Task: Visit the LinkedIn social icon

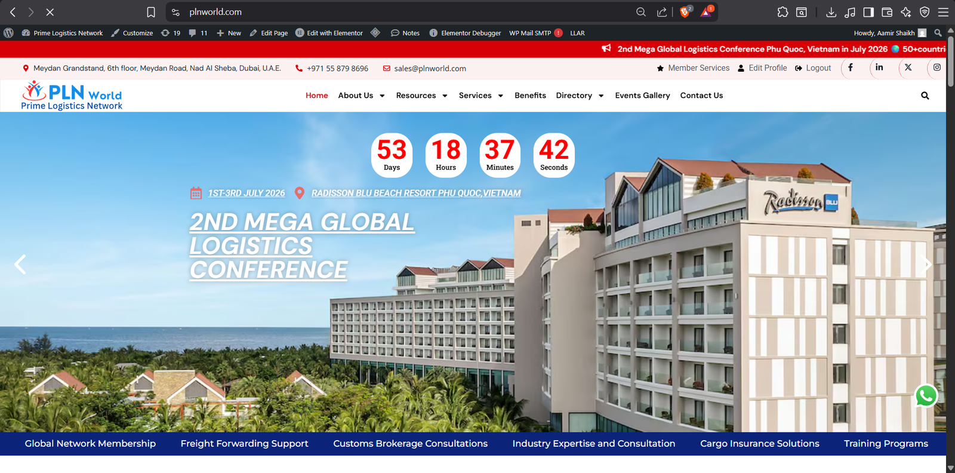Action: 879,67
